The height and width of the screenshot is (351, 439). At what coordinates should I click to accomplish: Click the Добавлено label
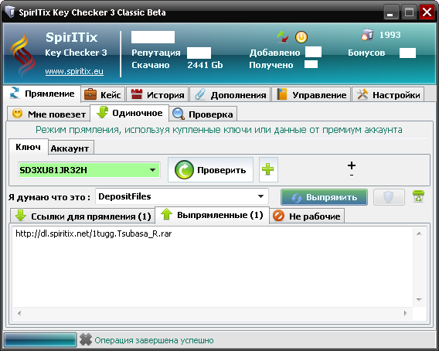274,53
